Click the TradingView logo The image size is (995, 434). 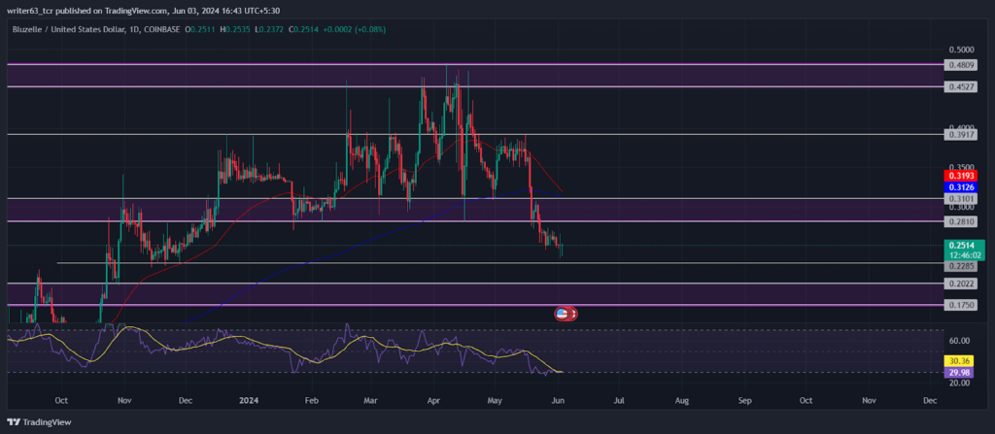point(39,422)
